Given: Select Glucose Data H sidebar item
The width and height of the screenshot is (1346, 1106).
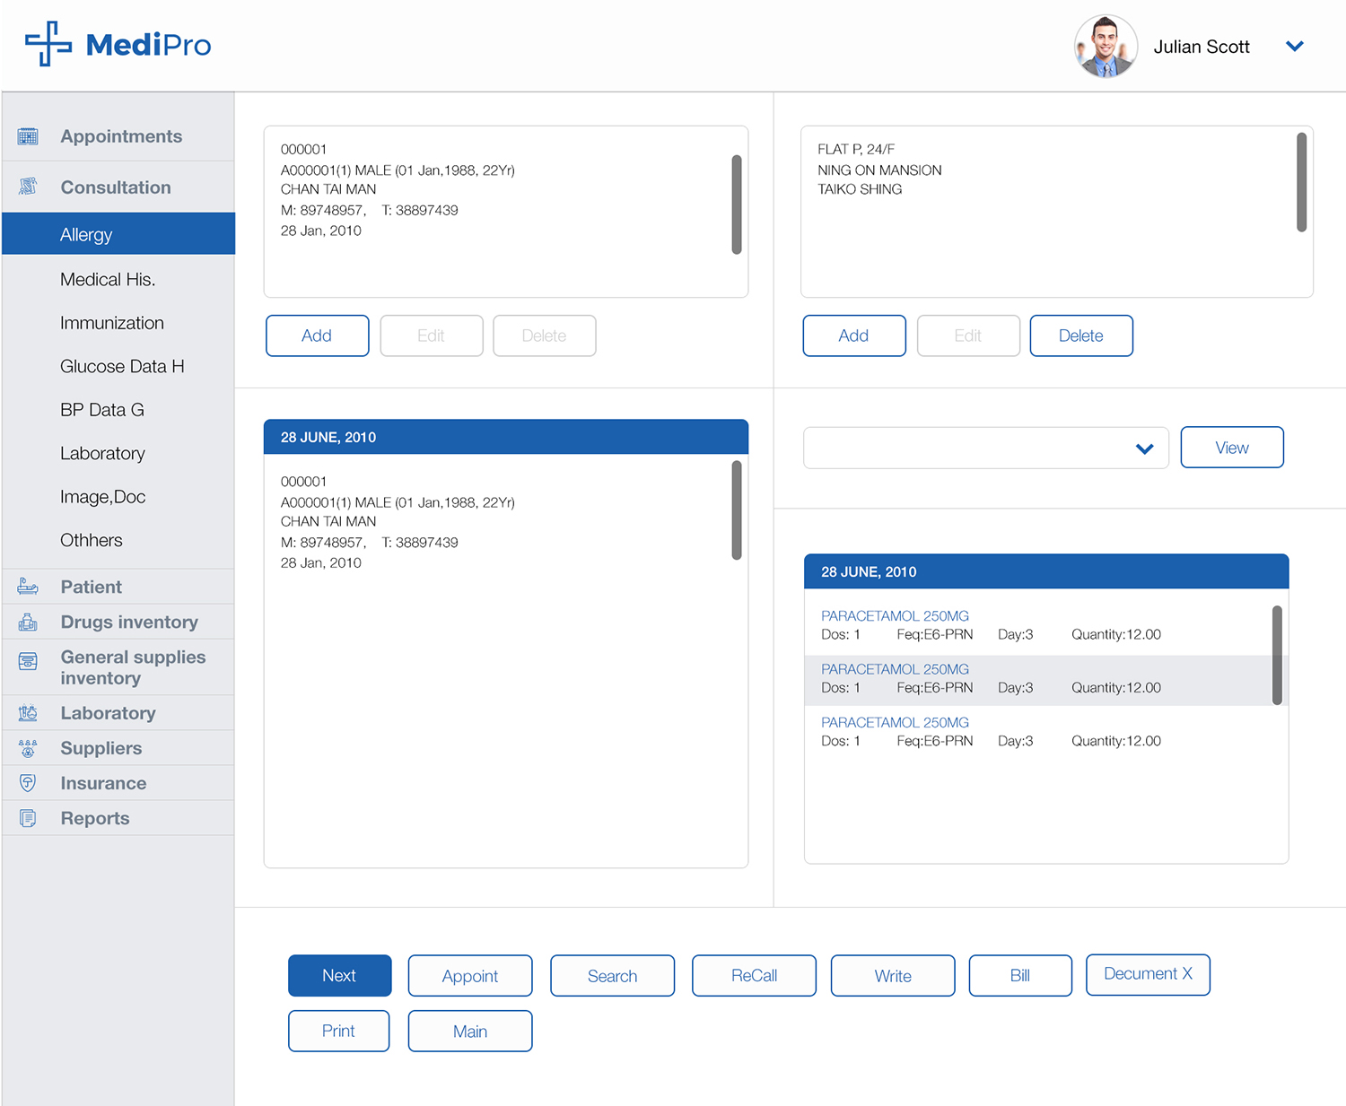Looking at the screenshot, I should coord(122,366).
